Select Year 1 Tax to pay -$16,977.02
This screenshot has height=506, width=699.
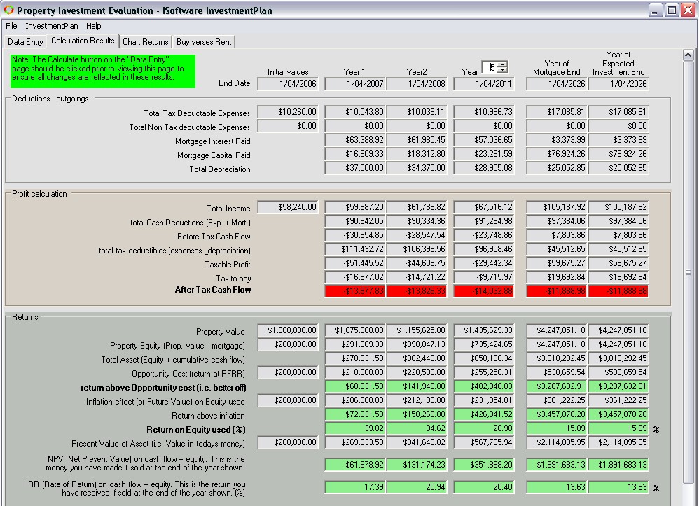[x=355, y=277]
